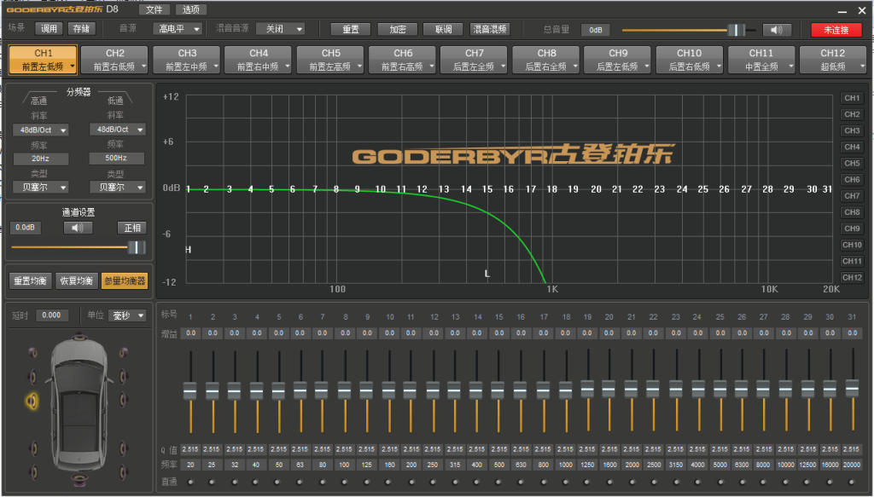Open the delay unit dropdown showing 毫秒

click(127, 315)
